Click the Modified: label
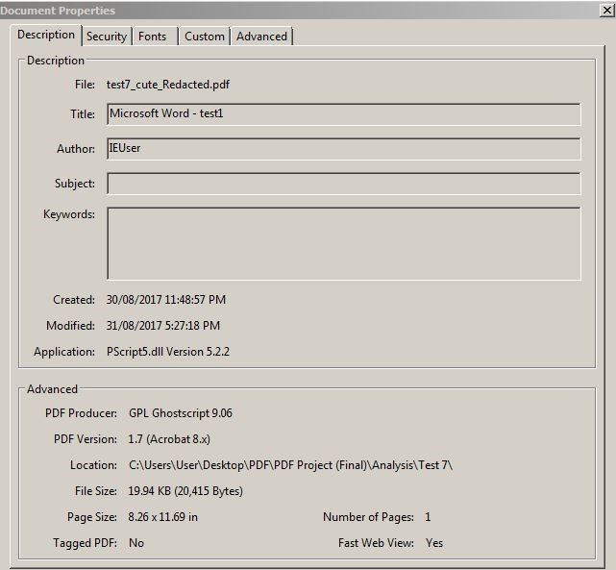 [x=70, y=326]
